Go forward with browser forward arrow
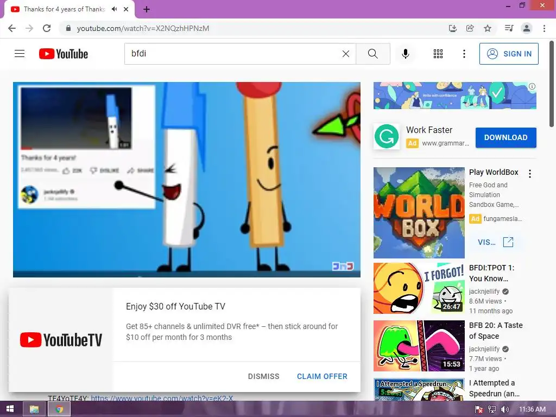556x417 pixels. (29, 28)
